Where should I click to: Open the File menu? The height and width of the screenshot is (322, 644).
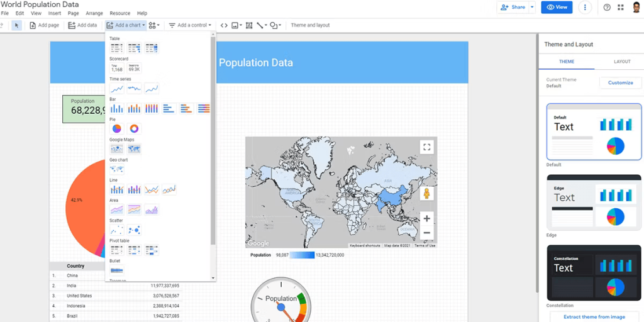(5, 13)
